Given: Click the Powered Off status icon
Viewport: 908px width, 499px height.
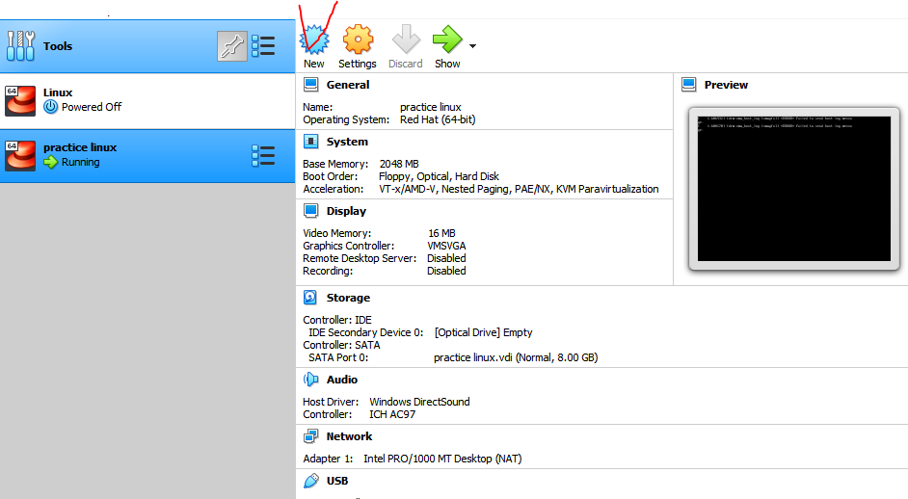Looking at the screenshot, I should tap(51, 107).
